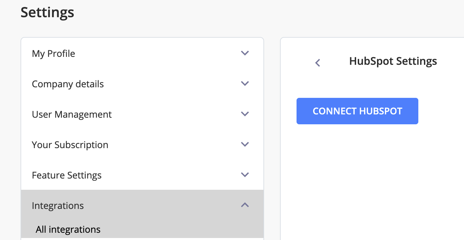
Task: Collapse the Integrations section chevron
Action: point(245,205)
